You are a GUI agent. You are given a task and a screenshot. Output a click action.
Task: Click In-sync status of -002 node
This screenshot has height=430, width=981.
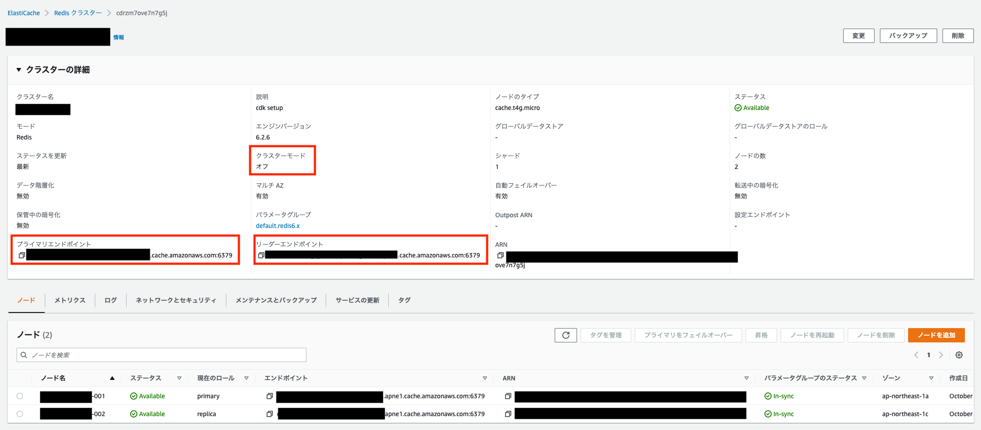pyautogui.click(x=779, y=414)
